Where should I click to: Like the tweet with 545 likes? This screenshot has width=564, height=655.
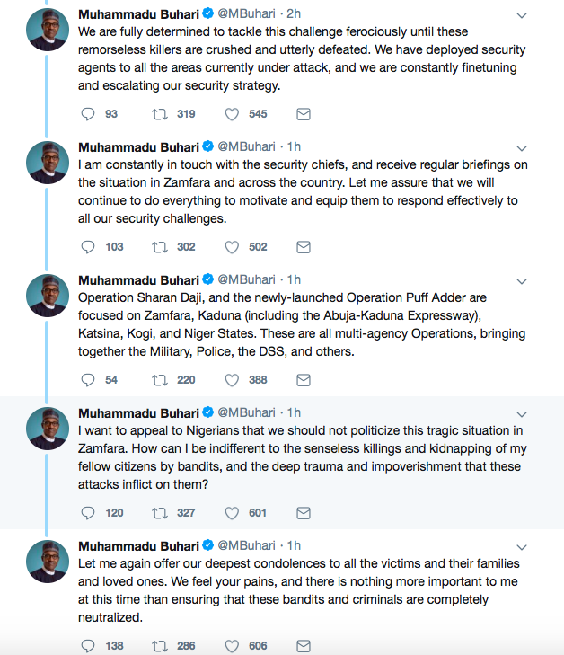(x=232, y=114)
